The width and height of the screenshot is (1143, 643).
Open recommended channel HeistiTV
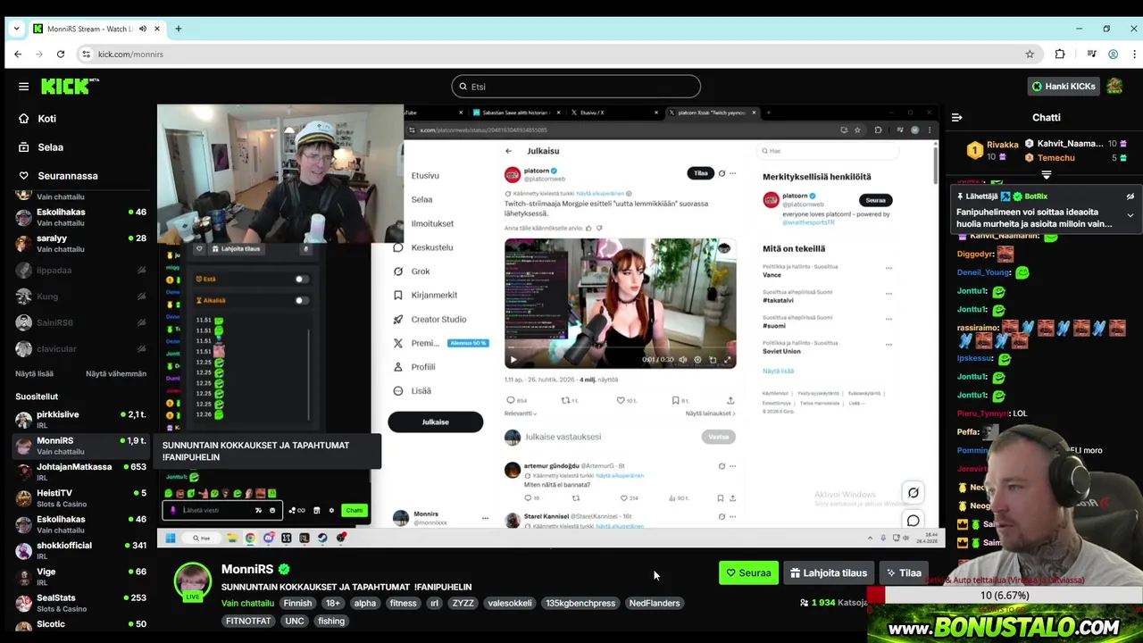pos(80,497)
